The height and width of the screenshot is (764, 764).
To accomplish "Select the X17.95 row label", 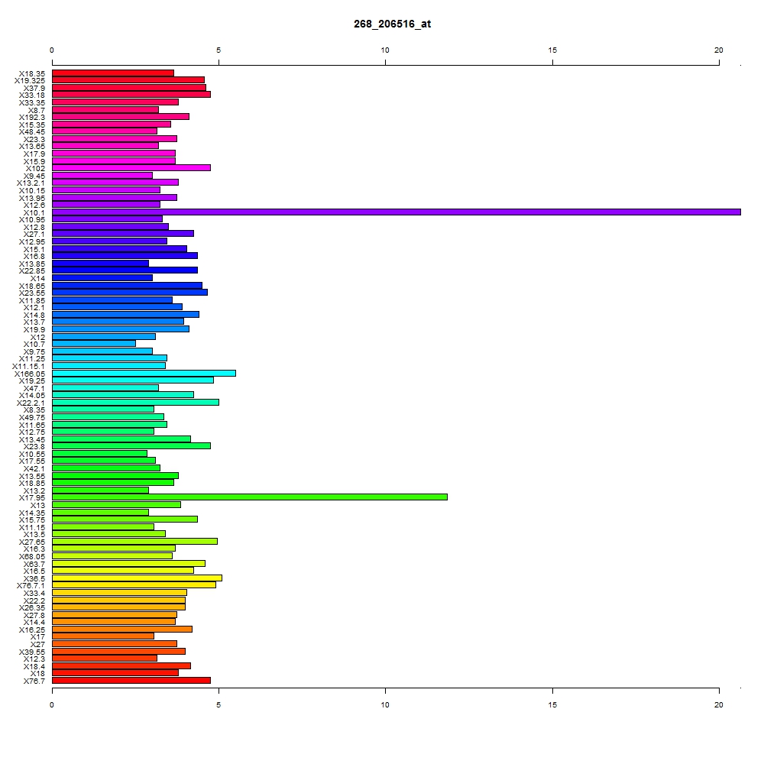I will (31, 498).
